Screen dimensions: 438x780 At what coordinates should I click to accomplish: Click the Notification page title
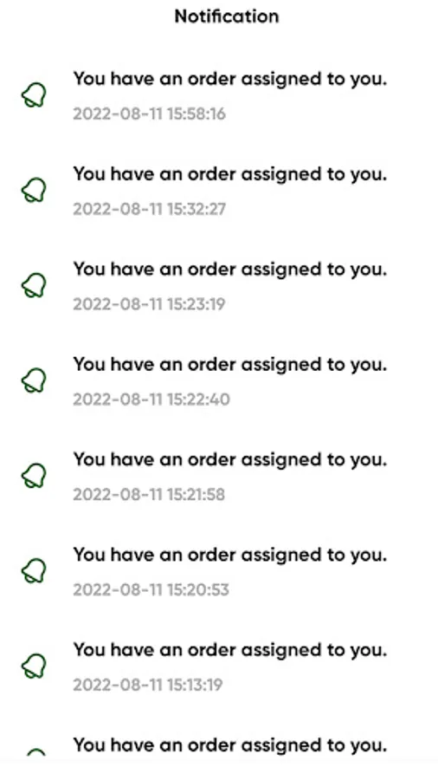[x=227, y=16]
